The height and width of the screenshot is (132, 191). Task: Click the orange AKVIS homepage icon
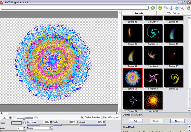tap(188, 8)
